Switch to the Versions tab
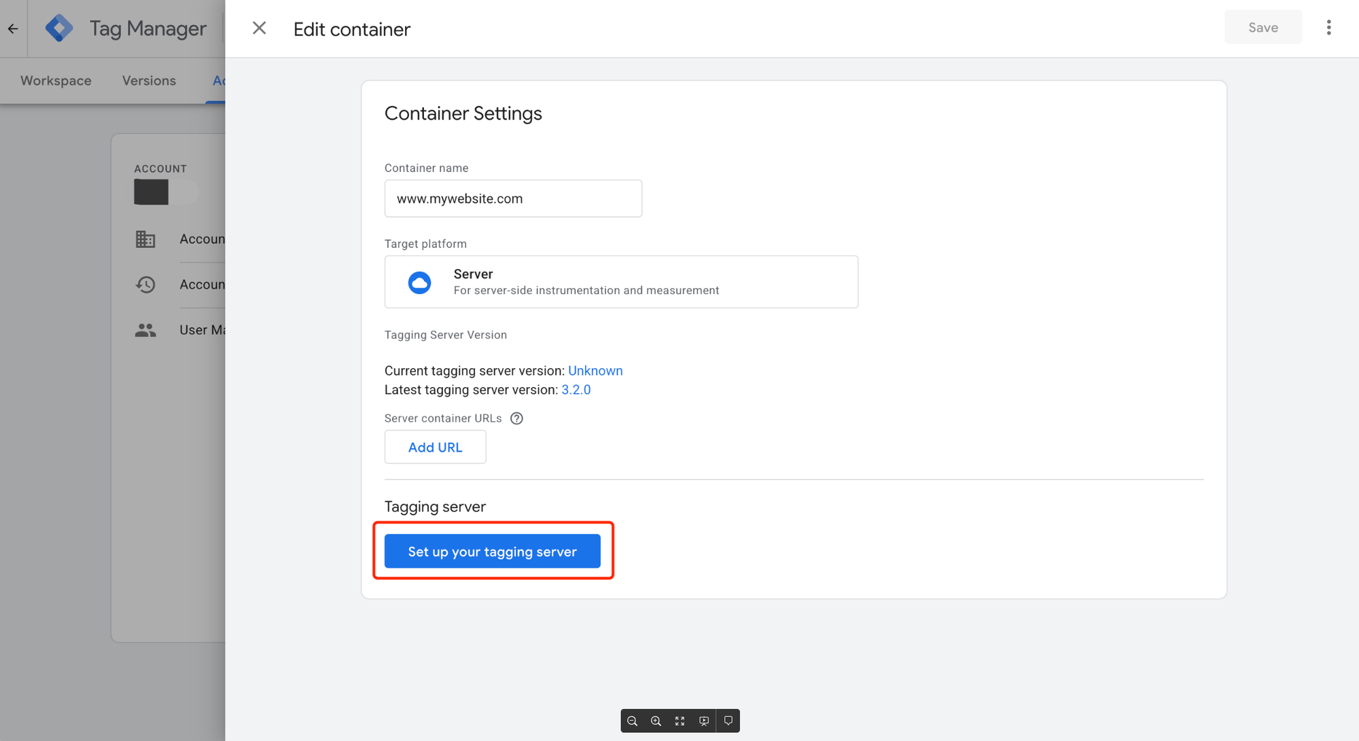This screenshot has height=741, width=1359. tap(149, 81)
